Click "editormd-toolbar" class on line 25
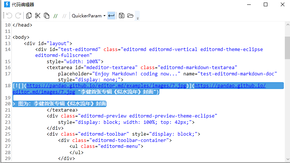This screenshot has width=290, height=163. tap(104, 134)
